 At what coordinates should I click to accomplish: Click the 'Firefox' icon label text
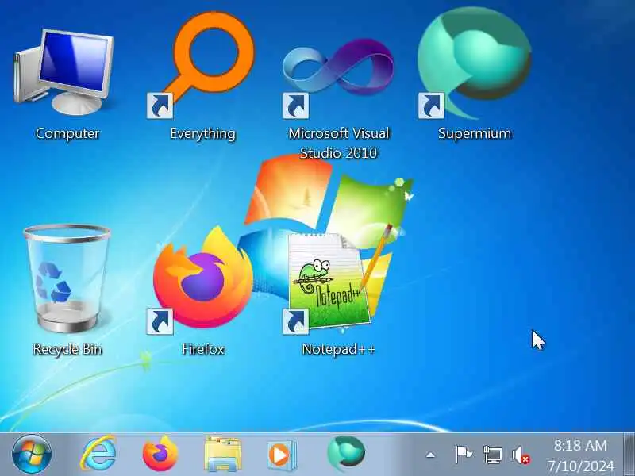(x=203, y=349)
